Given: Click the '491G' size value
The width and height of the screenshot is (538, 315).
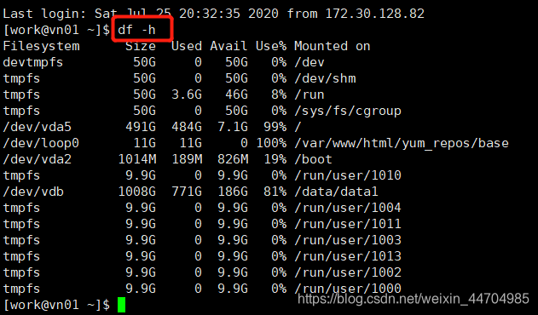Looking at the screenshot, I should pos(141,127).
